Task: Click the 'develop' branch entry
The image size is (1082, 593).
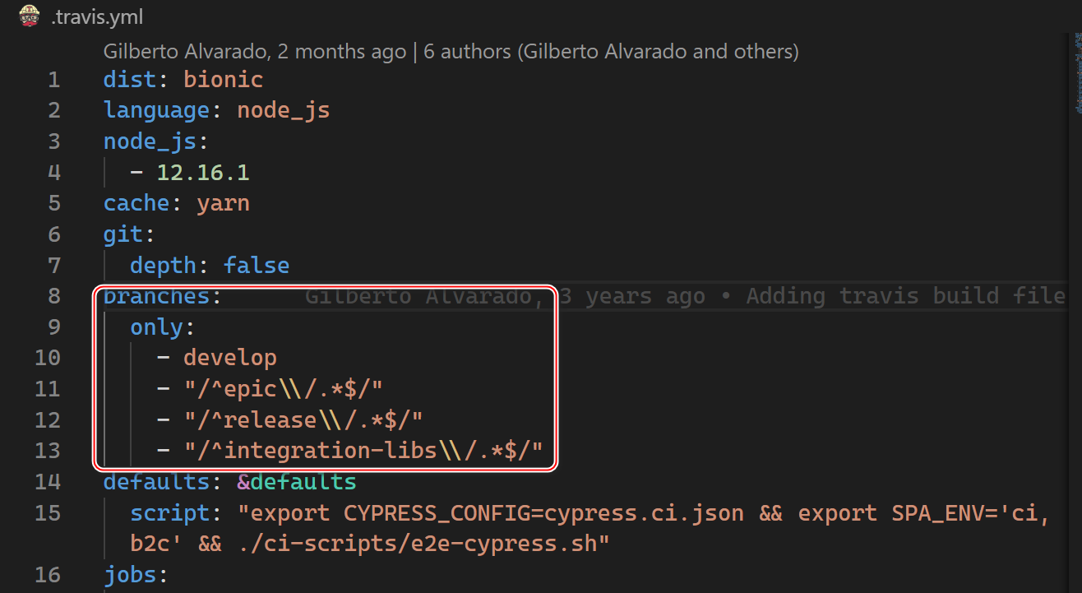Action: [x=230, y=358]
